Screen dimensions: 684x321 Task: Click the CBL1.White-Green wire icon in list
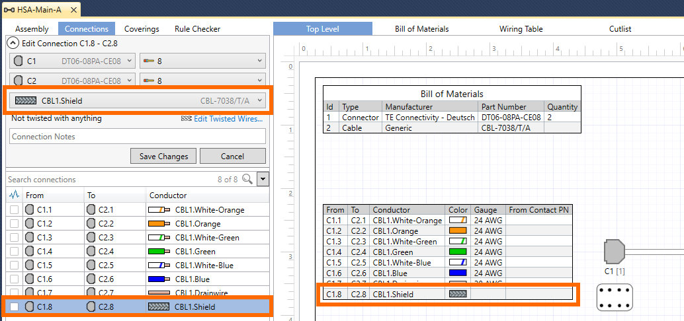tap(159, 238)
